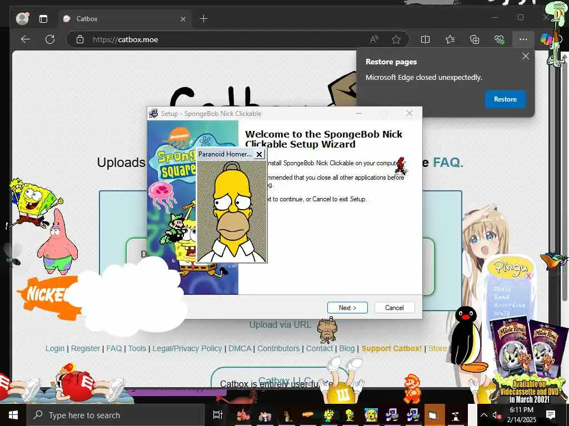Image resolution: width=569 pixels, height=426 pixels.
Task: Go back using the browser back arrow
Action: click(26, 39)
